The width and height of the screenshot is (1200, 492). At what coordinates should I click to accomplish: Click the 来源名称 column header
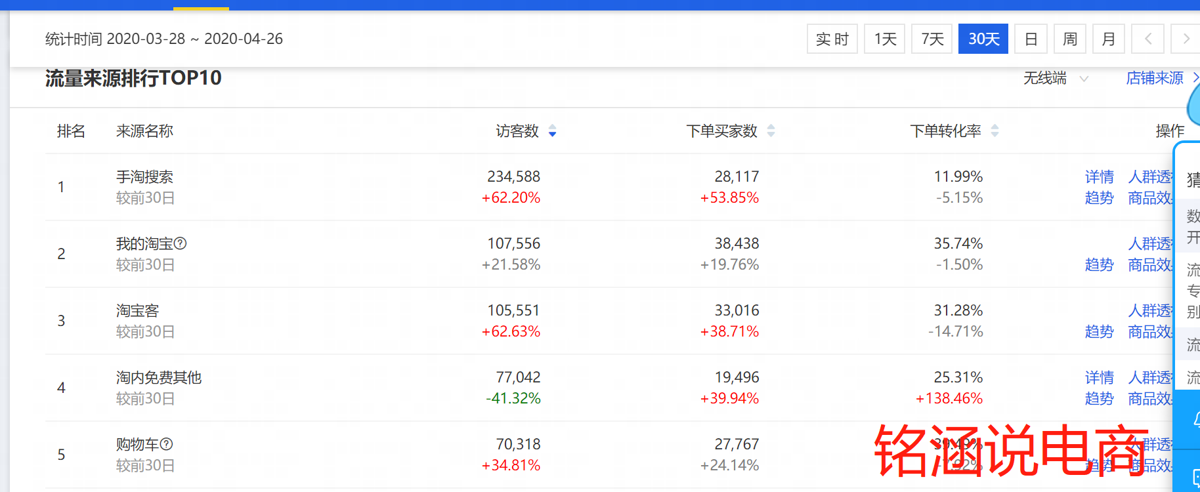(x=144, y=131)
